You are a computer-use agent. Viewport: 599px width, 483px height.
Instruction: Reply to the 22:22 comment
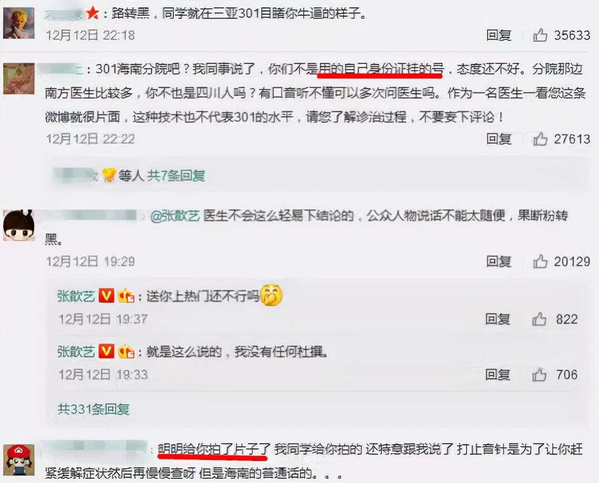click(499, 139)
